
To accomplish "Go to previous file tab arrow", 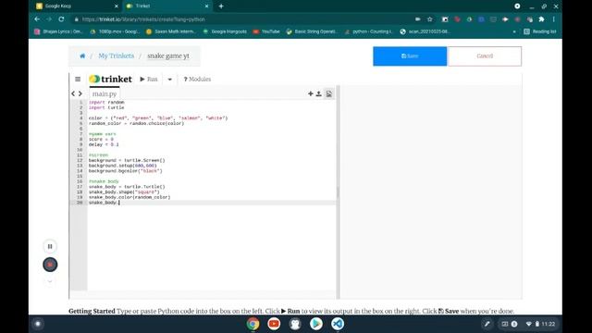I will [73, 93].
